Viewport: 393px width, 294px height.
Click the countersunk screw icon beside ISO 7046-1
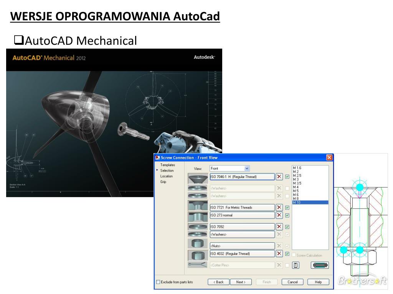click(x=198, y=178)
